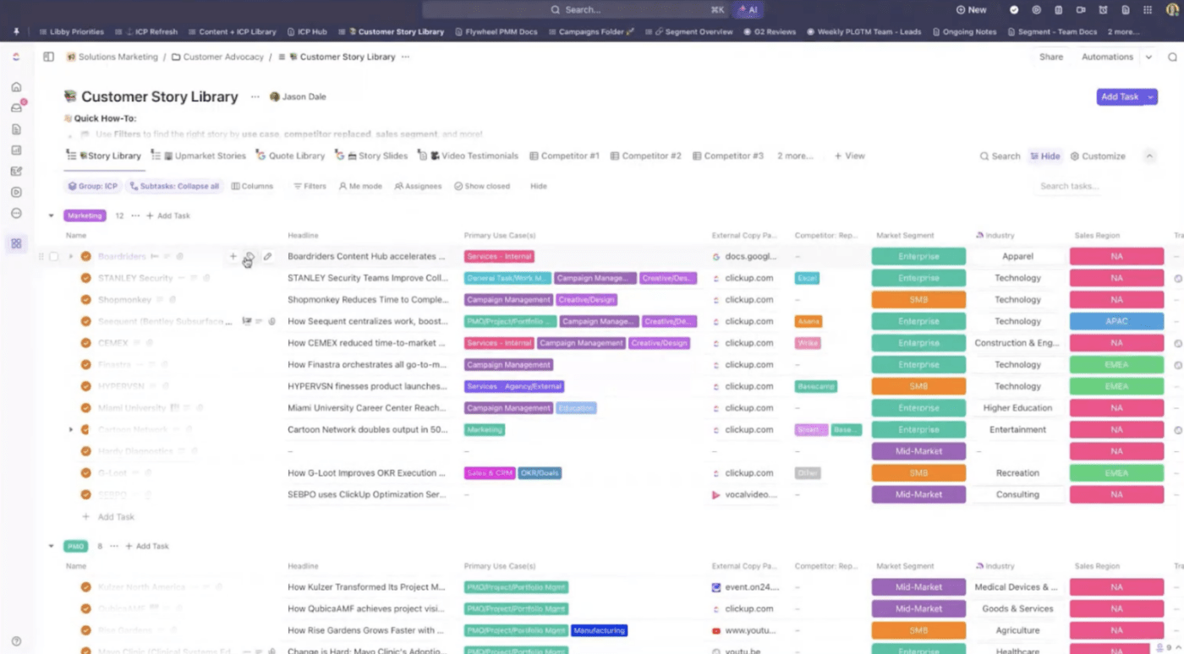Screen dimensions: 1184x654
Task: Open ICP Hub in the favorites bar
Action: click(306, 32)
